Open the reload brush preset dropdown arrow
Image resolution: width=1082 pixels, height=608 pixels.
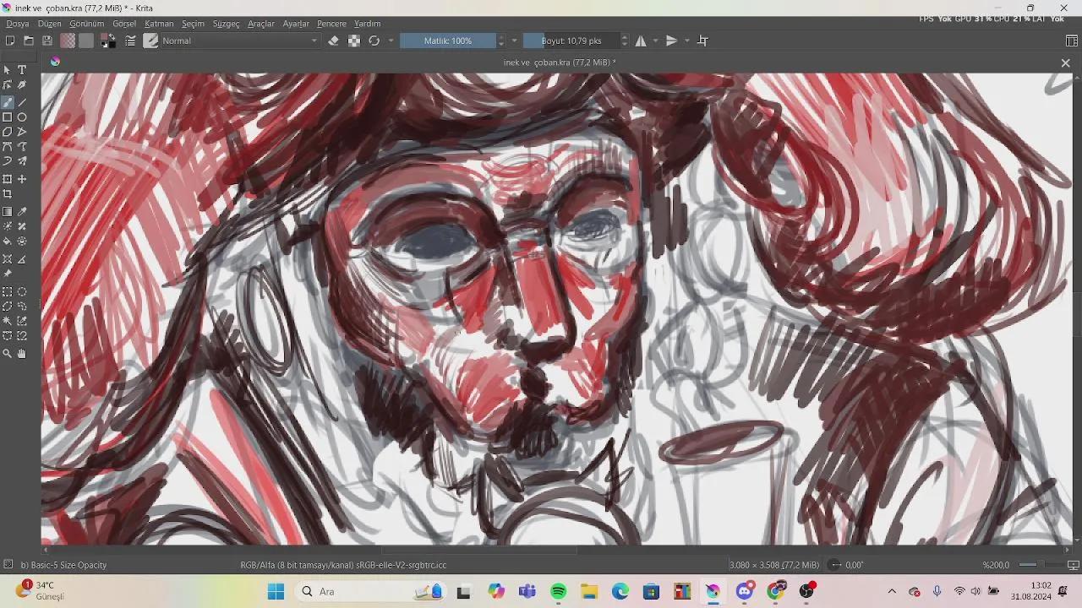coord(391,40)
